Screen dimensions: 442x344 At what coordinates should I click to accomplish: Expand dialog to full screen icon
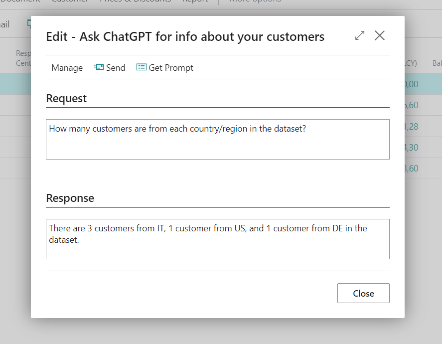click(360, 35)
